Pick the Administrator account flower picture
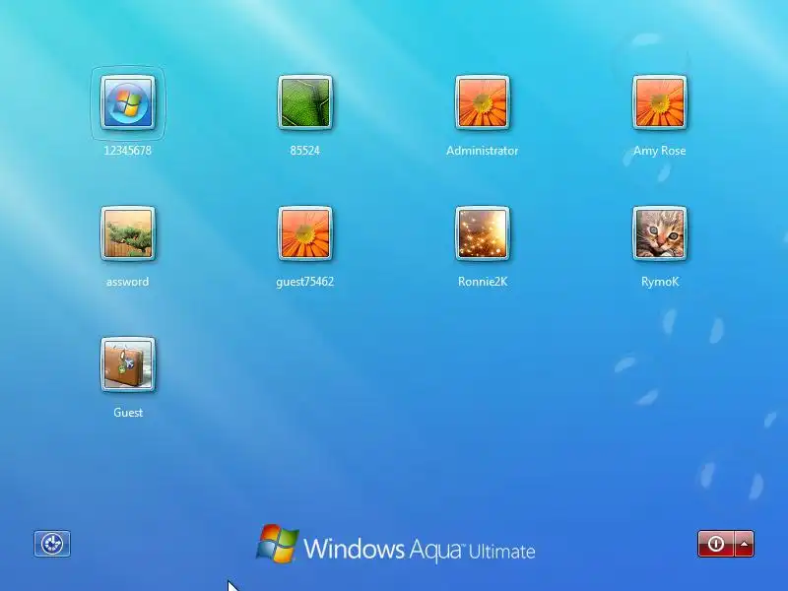 [483, 102]
